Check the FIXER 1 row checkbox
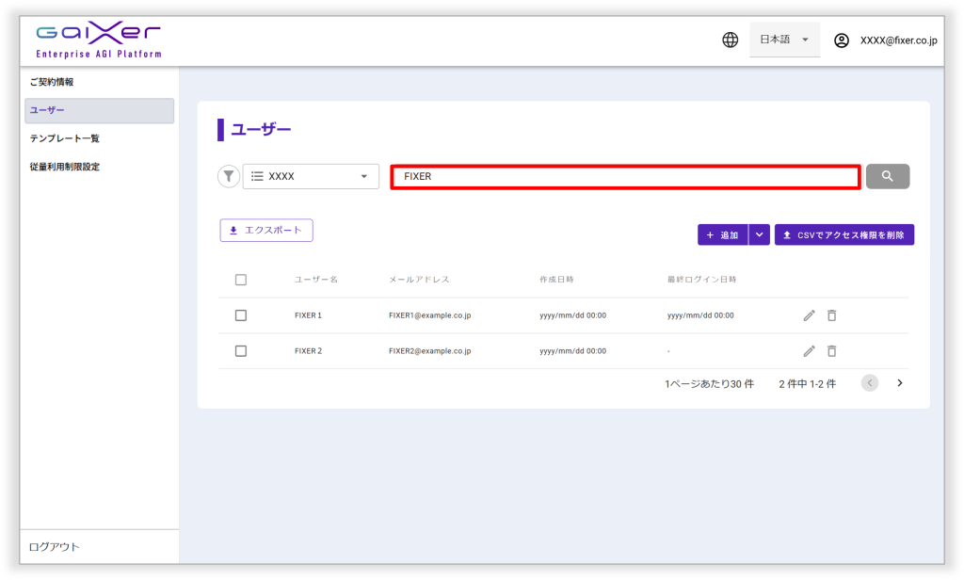 click(x=241, y=315)
